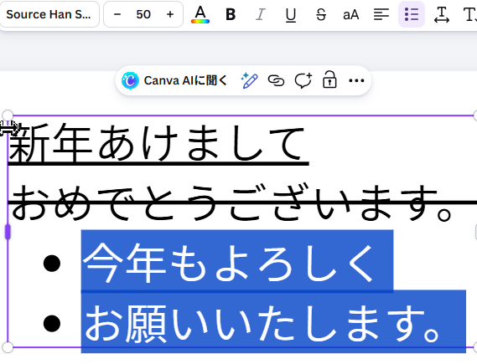Click the font size field showing 50
The image size is (477, 364).
[x=143, y=14]
